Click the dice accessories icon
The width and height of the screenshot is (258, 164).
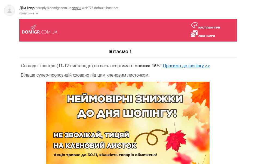[194, 34]
